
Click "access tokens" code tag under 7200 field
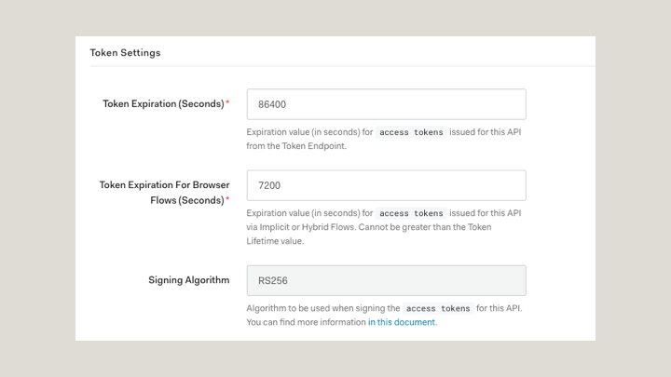(411, 214)
